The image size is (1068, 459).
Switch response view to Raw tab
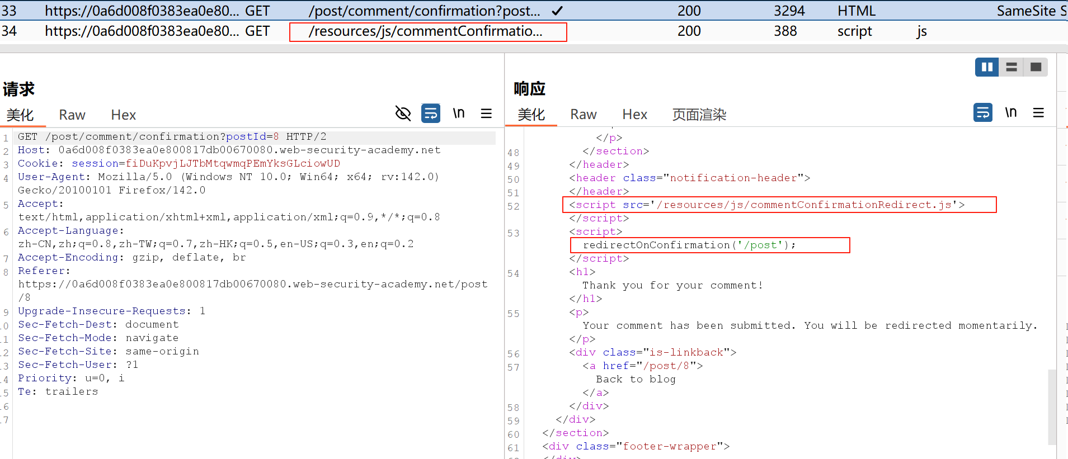[584, 114]
